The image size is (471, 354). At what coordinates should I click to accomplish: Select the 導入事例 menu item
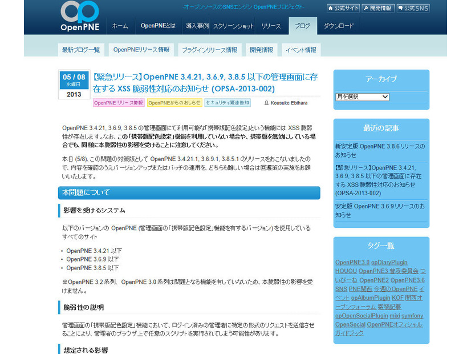click(x=196, y=26)
